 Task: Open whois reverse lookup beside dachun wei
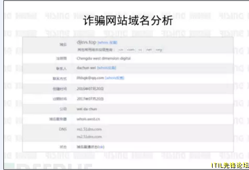(106, 68)
